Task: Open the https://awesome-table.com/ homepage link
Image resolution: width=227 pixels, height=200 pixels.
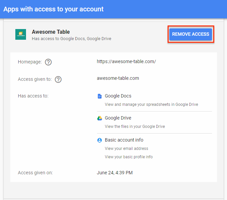Action: pos(126,61)
